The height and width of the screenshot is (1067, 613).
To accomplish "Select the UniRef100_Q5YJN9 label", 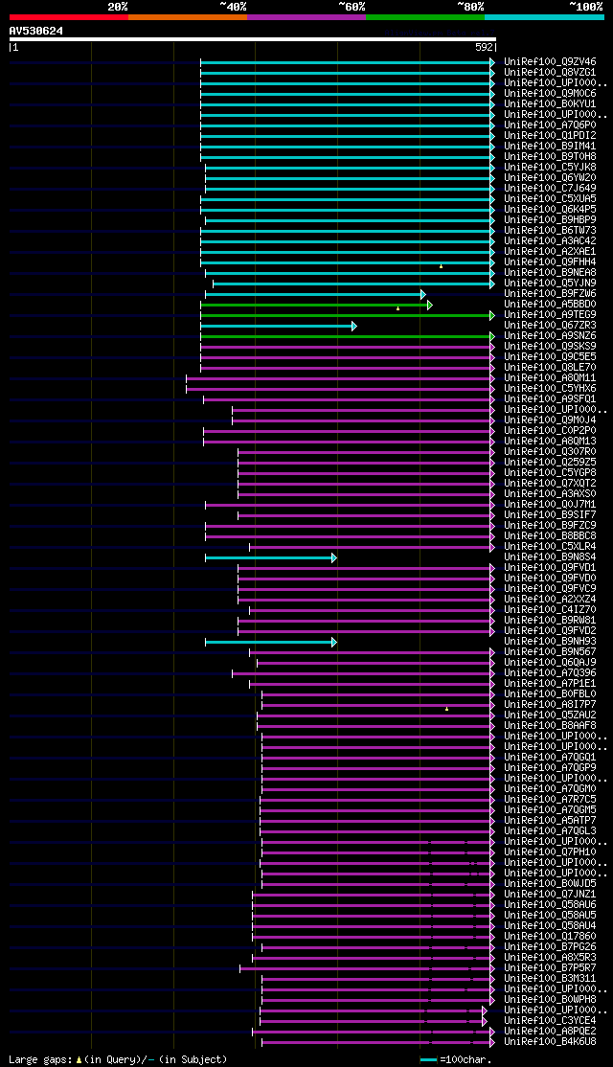I will tap(551, 284).
